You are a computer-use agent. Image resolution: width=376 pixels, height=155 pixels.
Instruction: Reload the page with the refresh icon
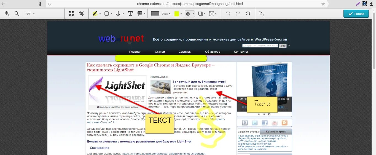tap(50, 4)
